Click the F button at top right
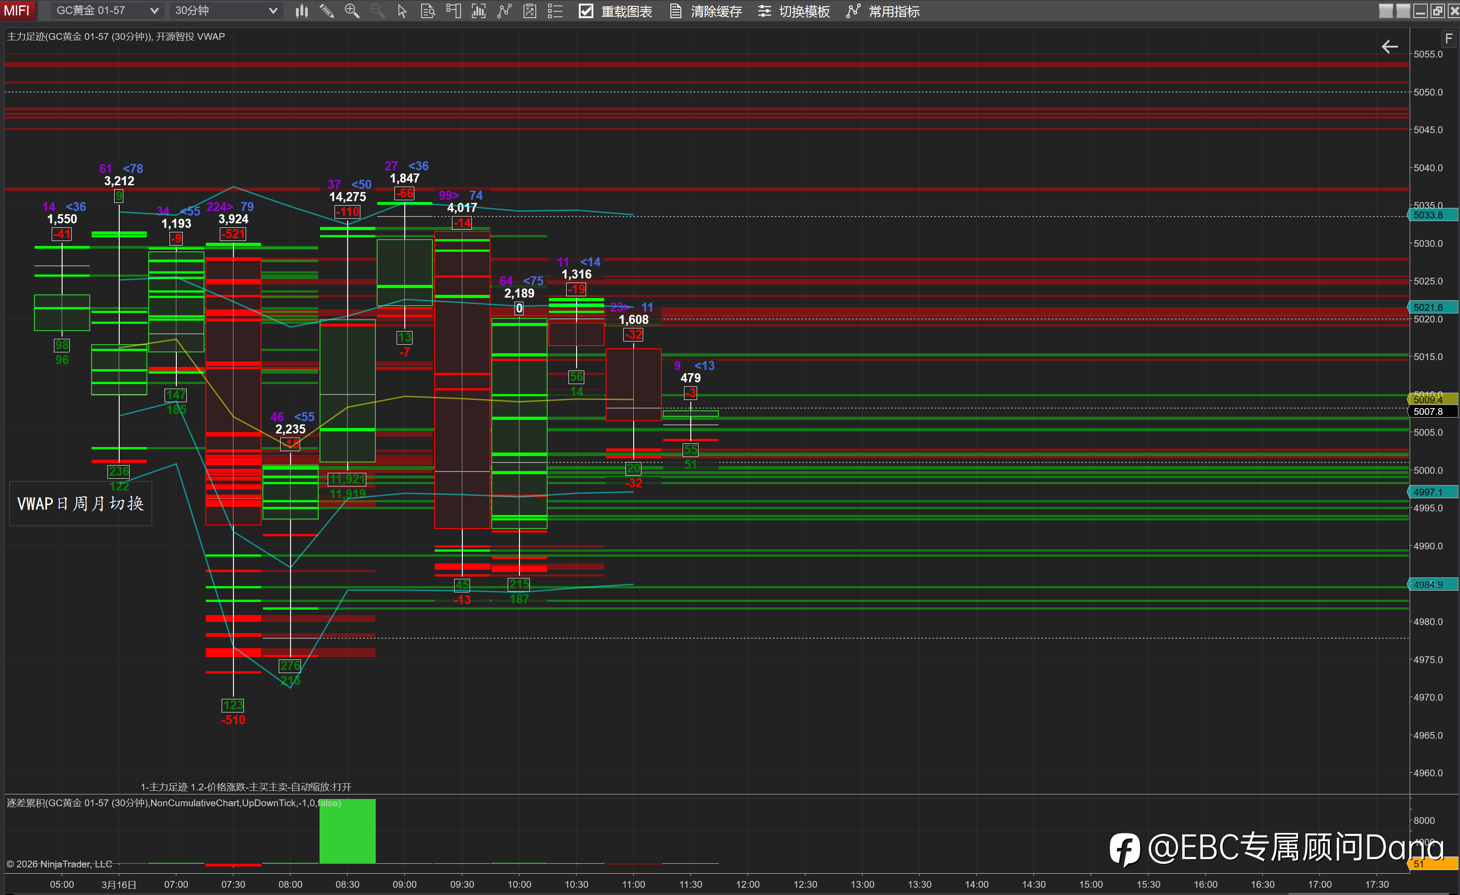1460x895 pixels. pyautogui.click(x=1448, y=39)
